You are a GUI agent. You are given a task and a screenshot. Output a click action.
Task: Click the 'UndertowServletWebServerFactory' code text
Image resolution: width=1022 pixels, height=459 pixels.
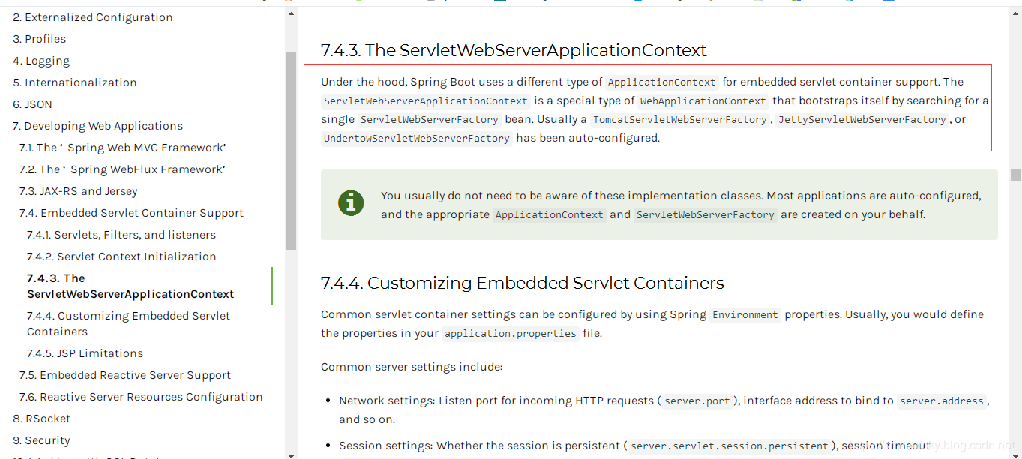417,139
